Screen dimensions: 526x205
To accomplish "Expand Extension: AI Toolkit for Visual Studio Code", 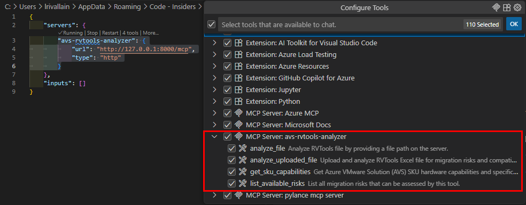I will [215, 43].
